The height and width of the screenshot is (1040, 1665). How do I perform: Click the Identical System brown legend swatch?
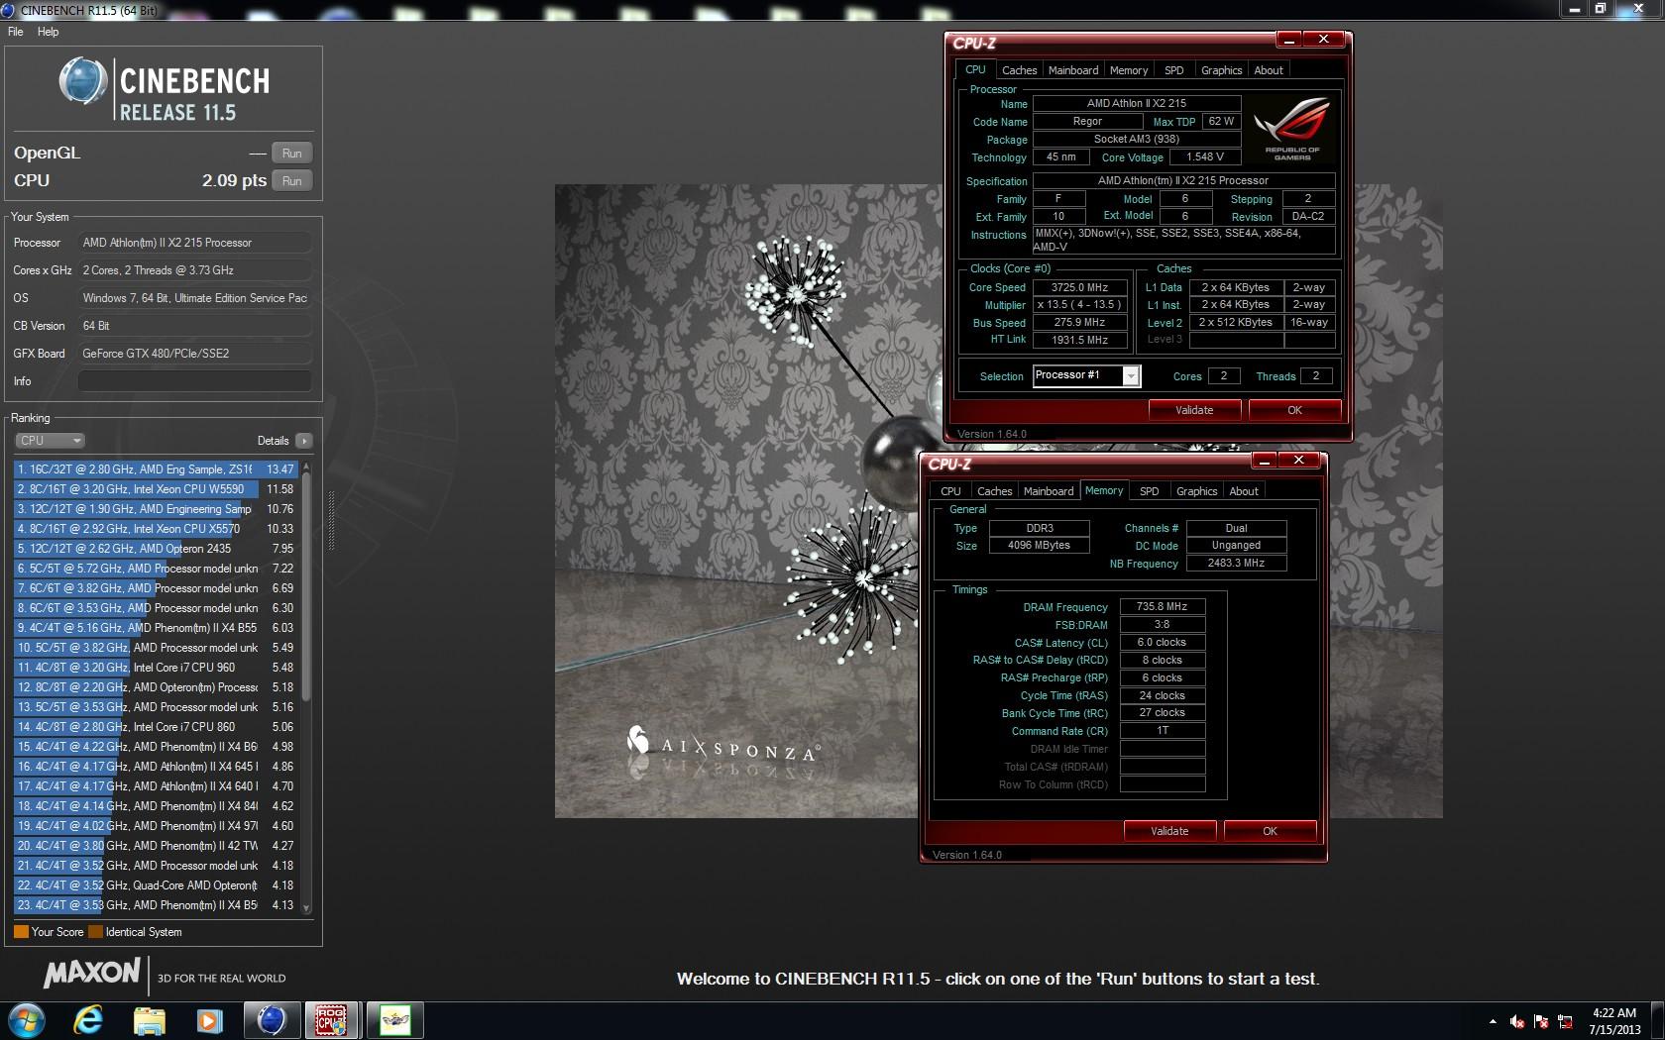pyautogui.click(x=95, y=932)
